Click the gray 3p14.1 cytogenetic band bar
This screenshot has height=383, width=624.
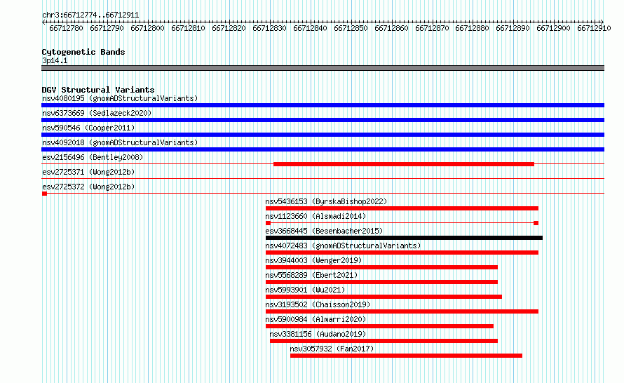click(323, 68)
